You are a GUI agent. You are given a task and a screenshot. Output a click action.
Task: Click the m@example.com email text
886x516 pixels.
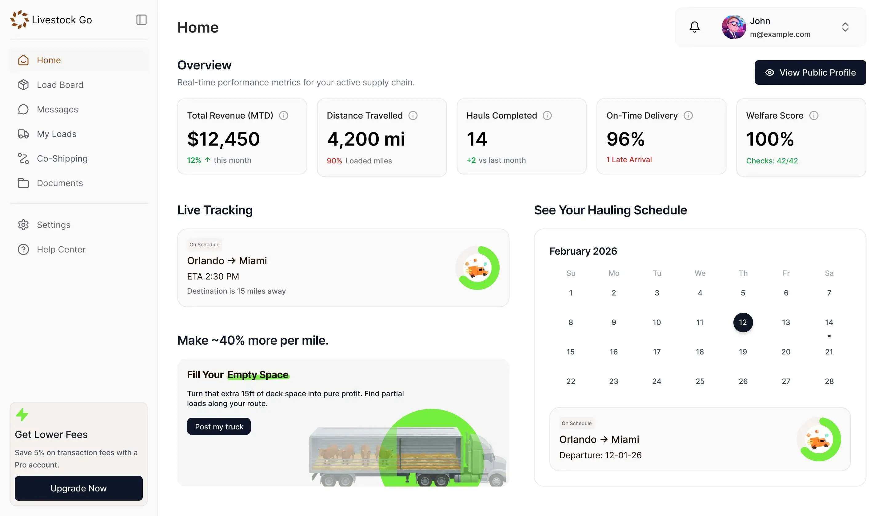pyautogui.click(x=780, y=34)
